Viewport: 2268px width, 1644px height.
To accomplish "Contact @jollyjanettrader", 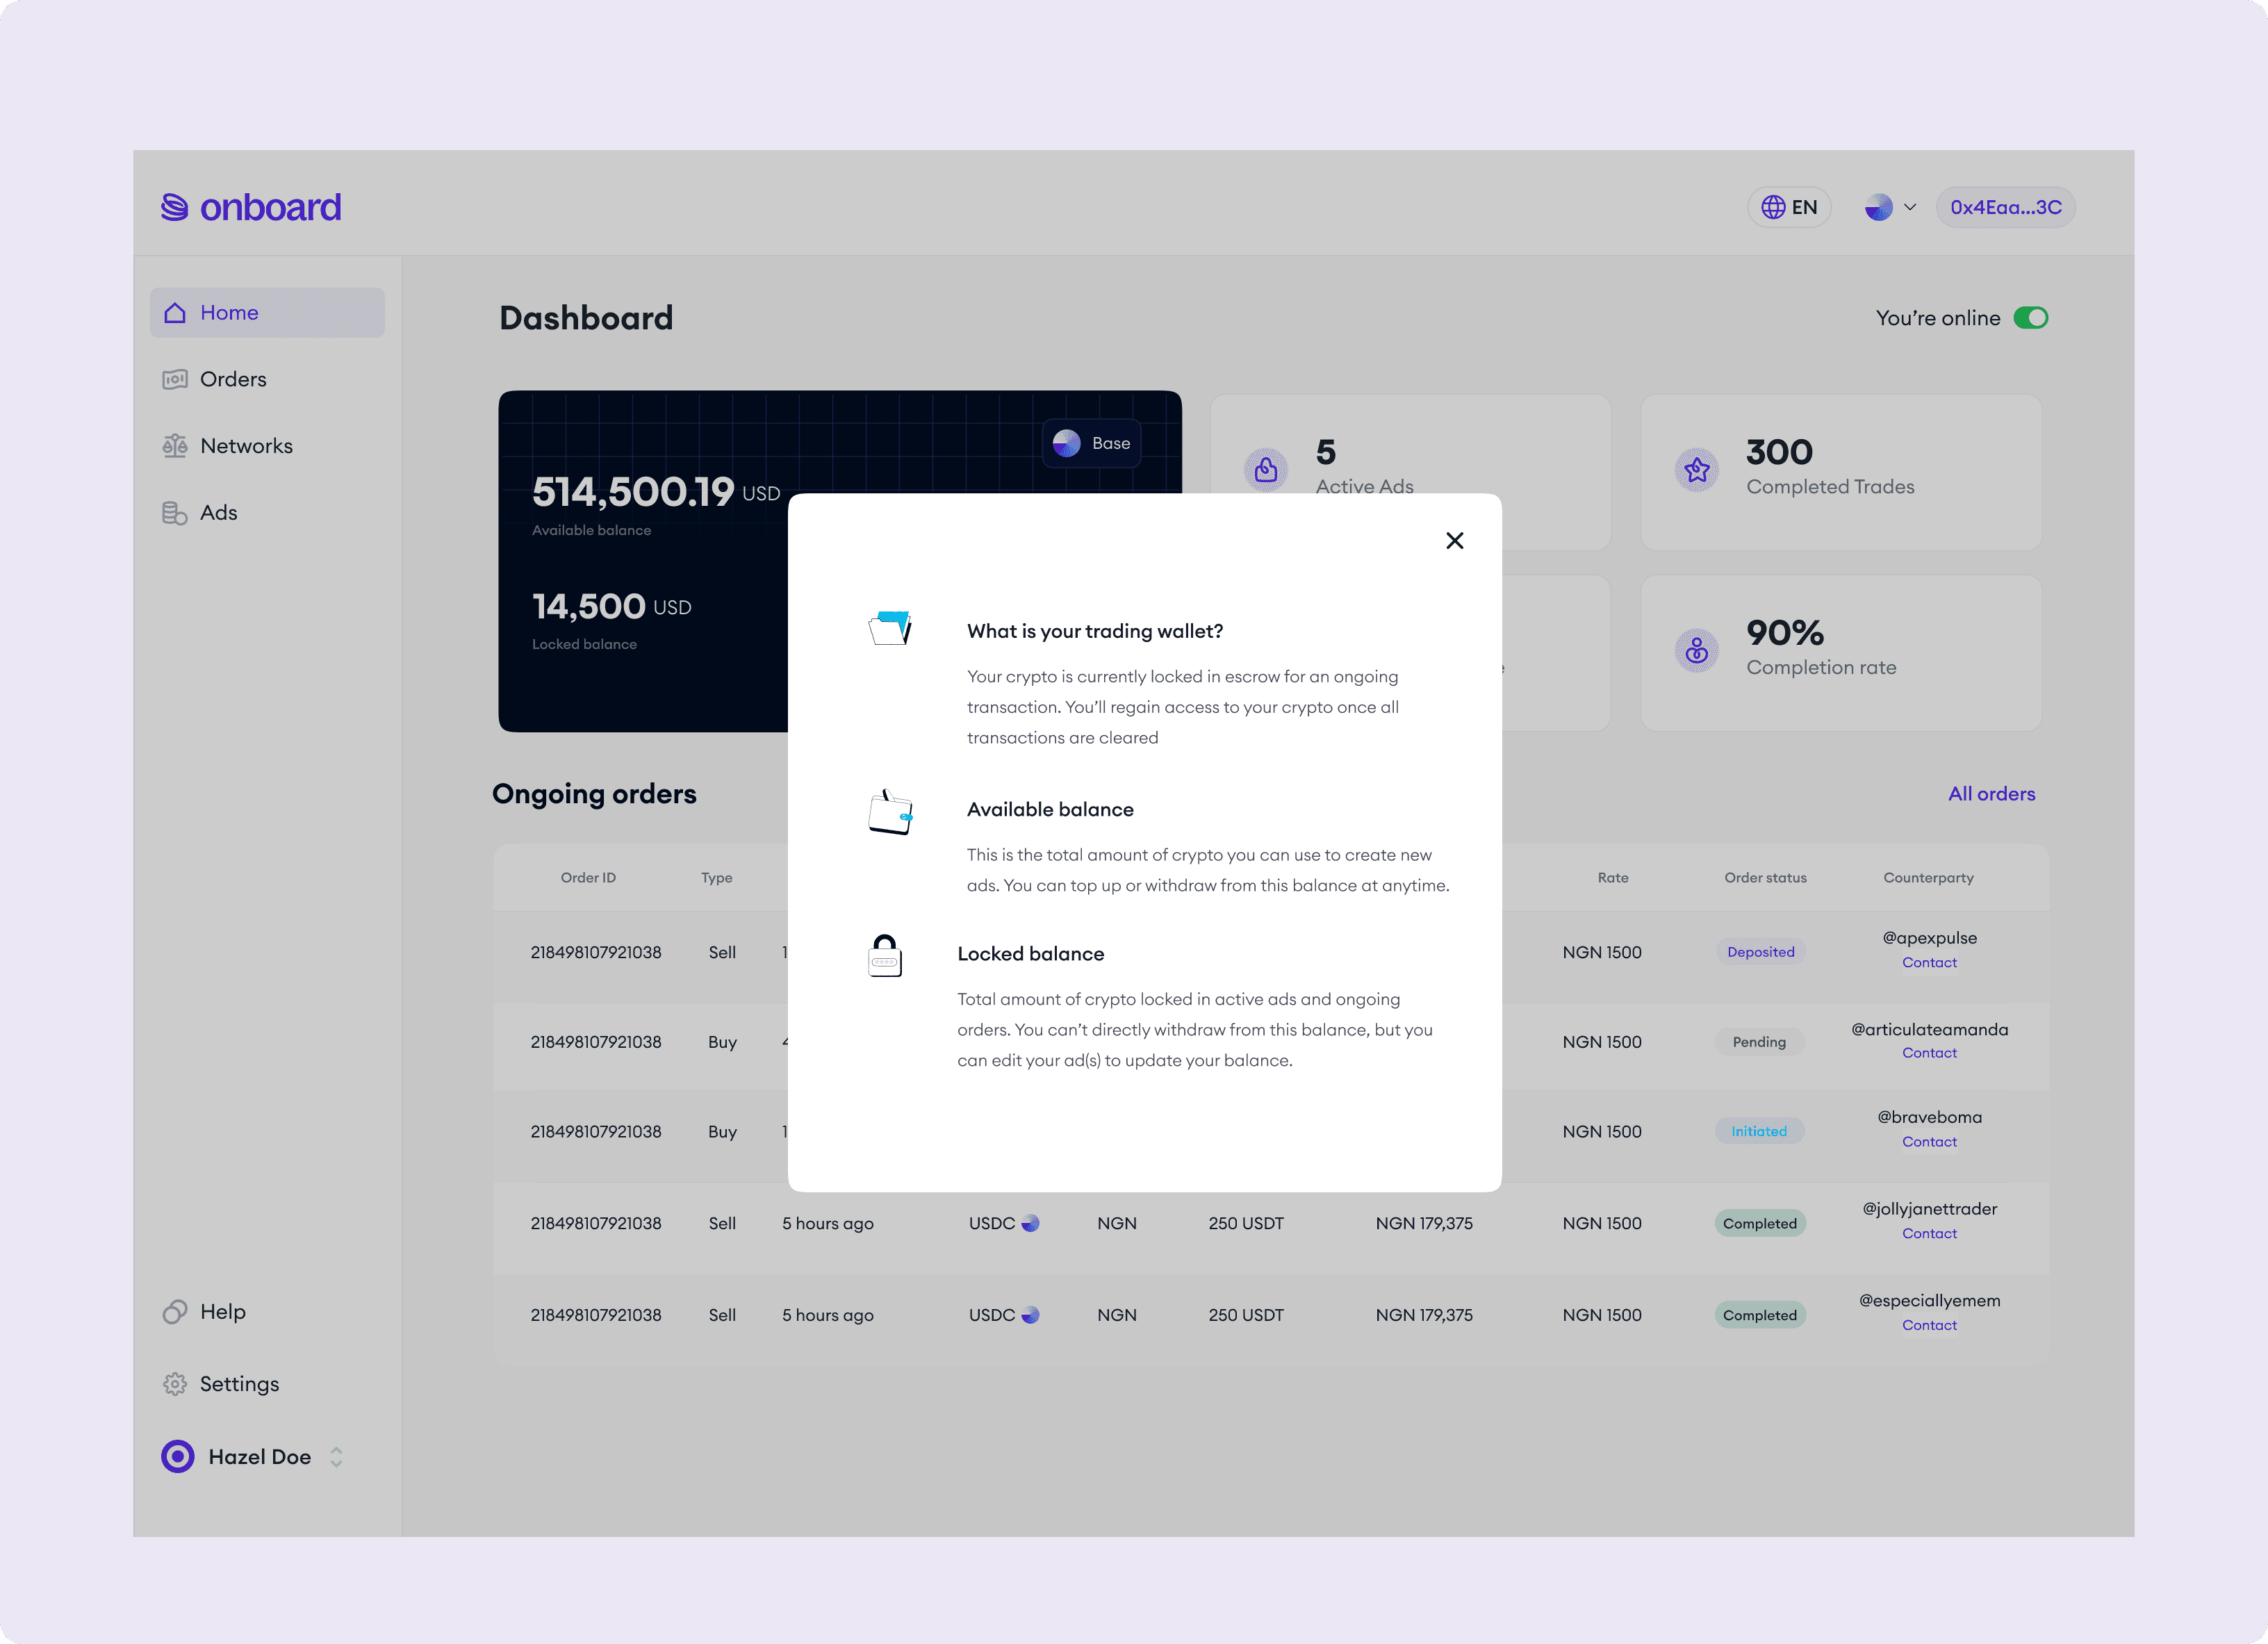I will click(x=1929, y=1234).
